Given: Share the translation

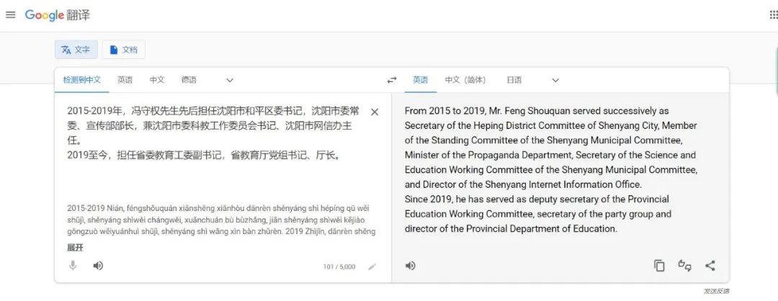Looking at the screenshot, I should 710,266.
